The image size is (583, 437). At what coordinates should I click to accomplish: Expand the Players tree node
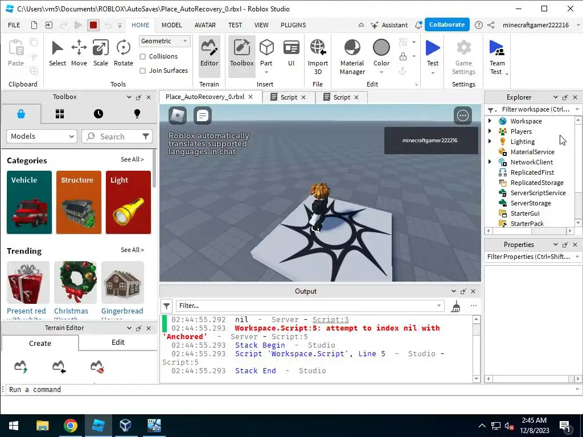click(490, 131)
